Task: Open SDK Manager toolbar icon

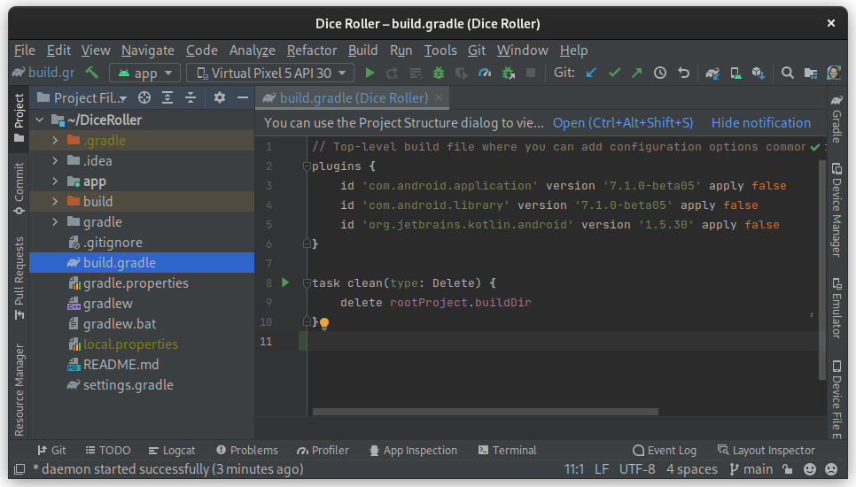Action: click(x=759, y=73)
